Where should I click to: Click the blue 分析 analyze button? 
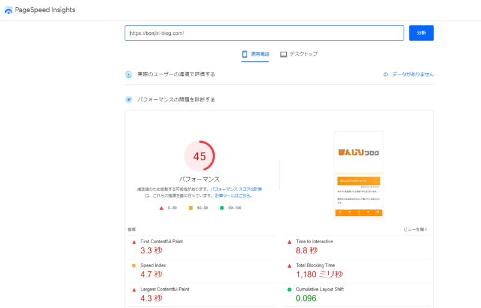(421, 33)
